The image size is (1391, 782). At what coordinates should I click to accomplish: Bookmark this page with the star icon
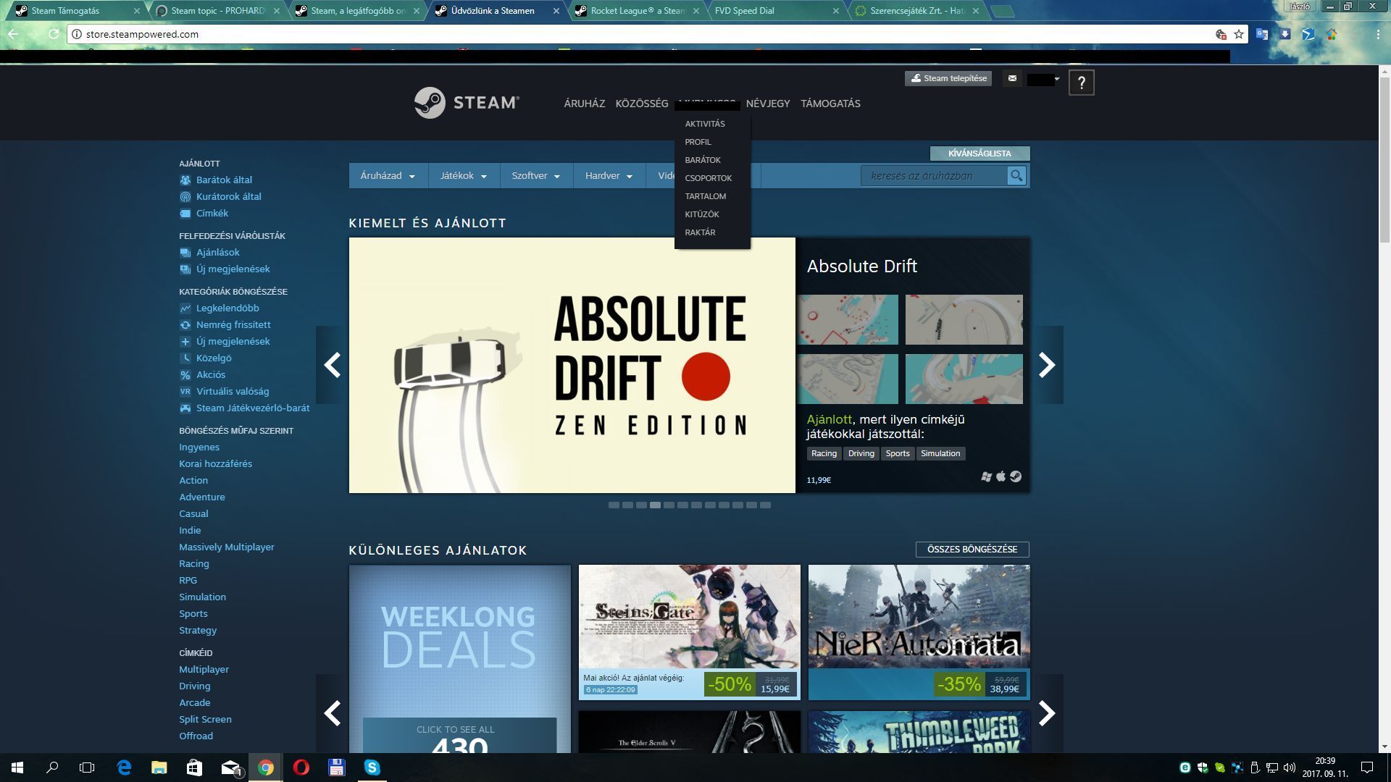pyautogui.click(x=1239, y=34)
